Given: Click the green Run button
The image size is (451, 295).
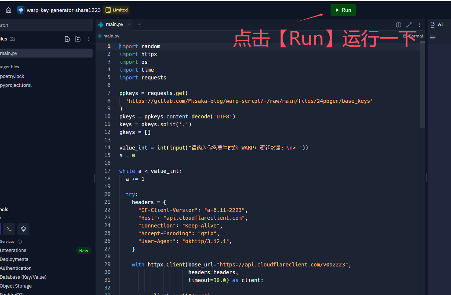Looking at the screenshot, I should [343, 10].
